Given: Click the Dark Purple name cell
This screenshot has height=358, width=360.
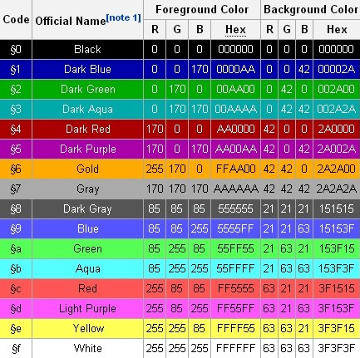Looking at the screenshot, I should (87, 149).
